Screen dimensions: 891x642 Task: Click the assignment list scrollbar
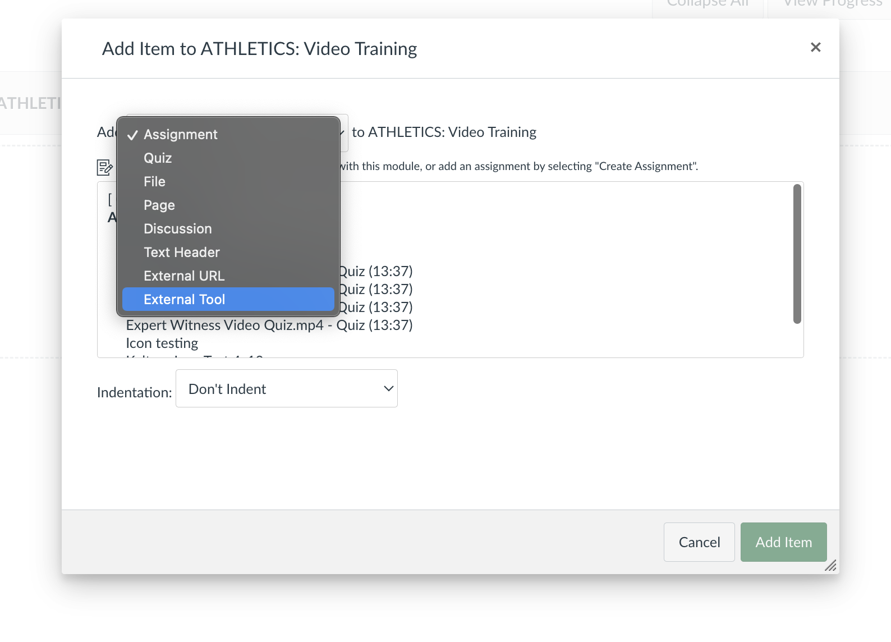pyautogui.click(x=797, y=254)
